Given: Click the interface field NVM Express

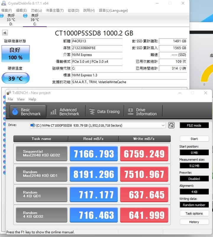Looking at the screenshot, I should point(97,55).
